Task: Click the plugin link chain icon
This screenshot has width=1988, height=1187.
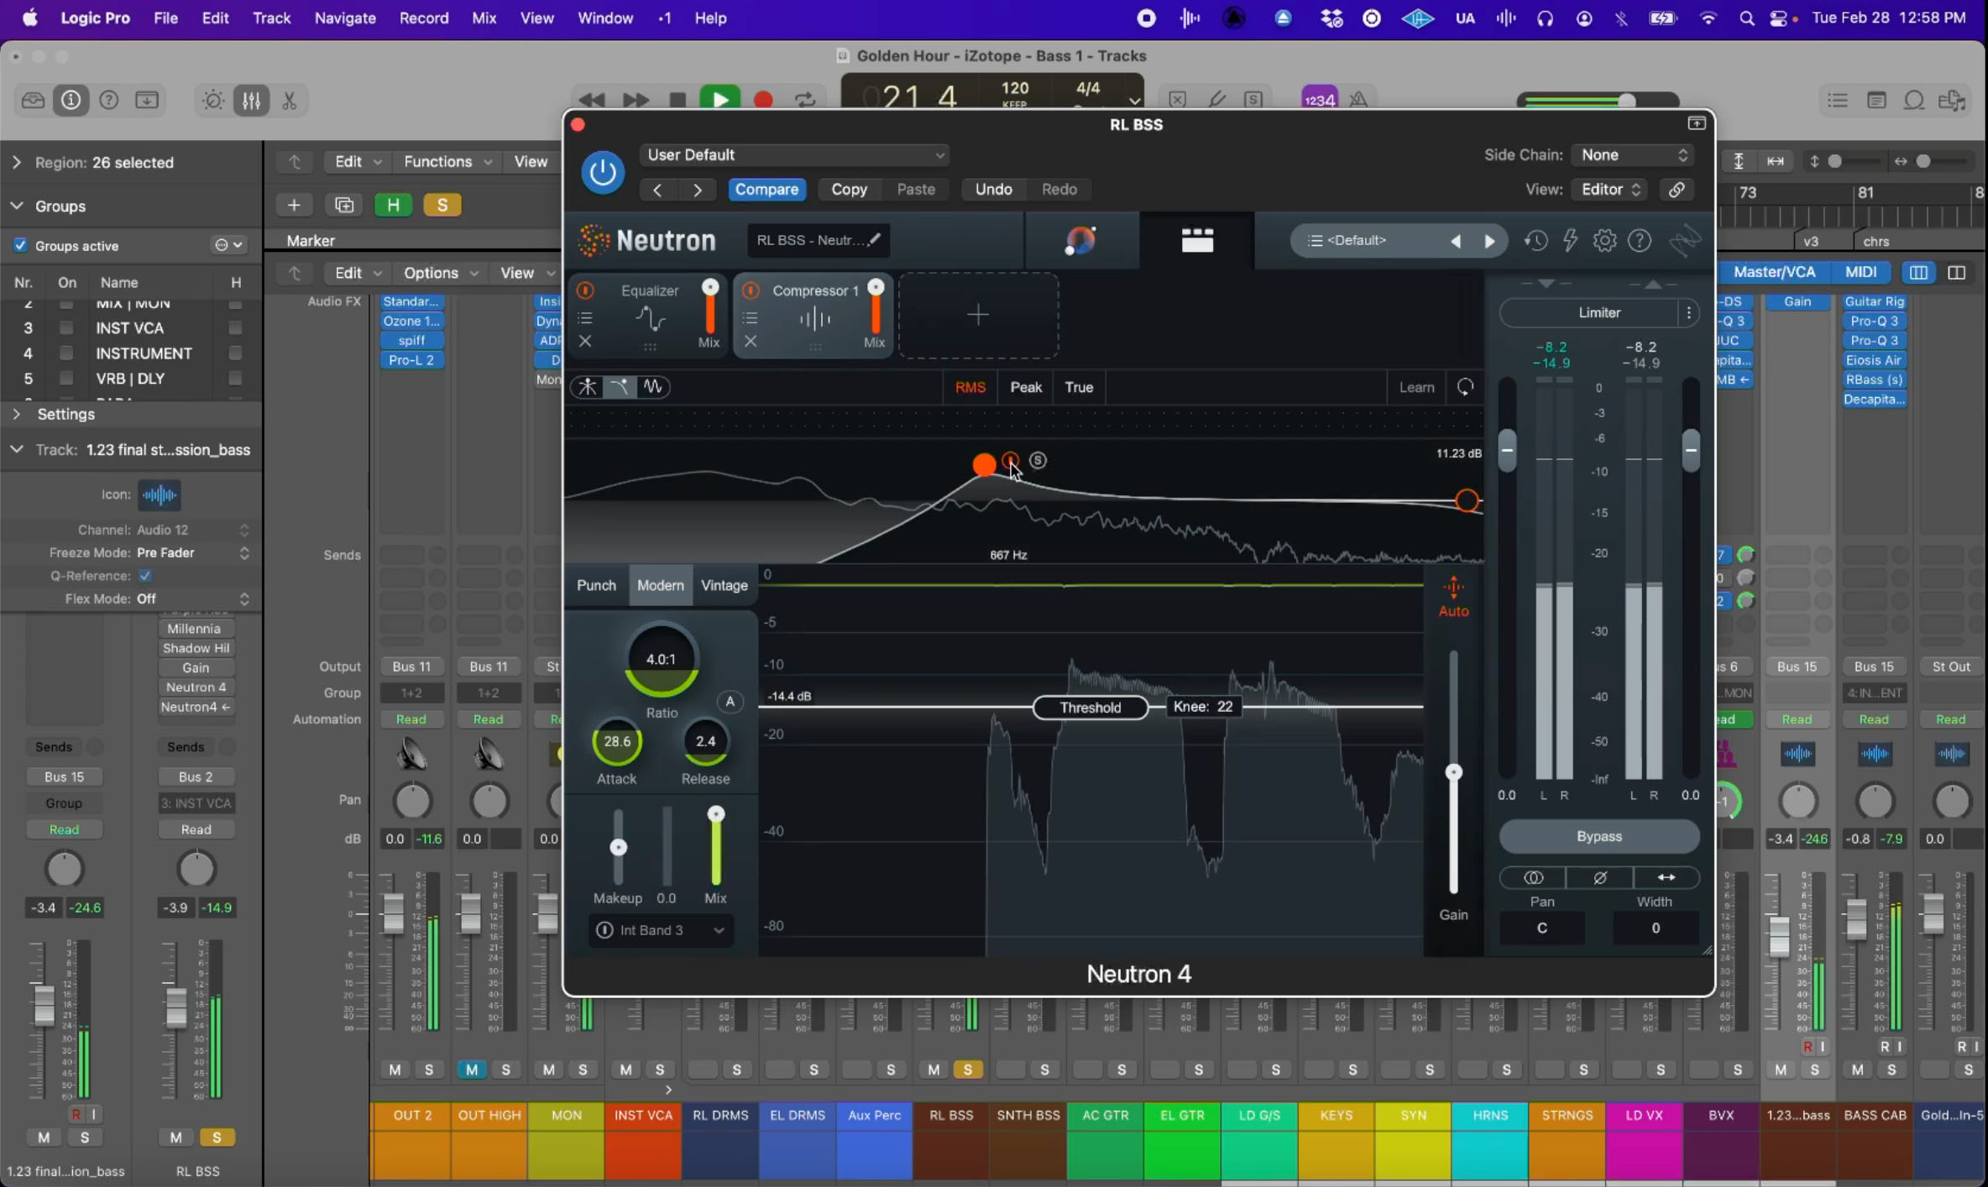Action: [1677, 190]
